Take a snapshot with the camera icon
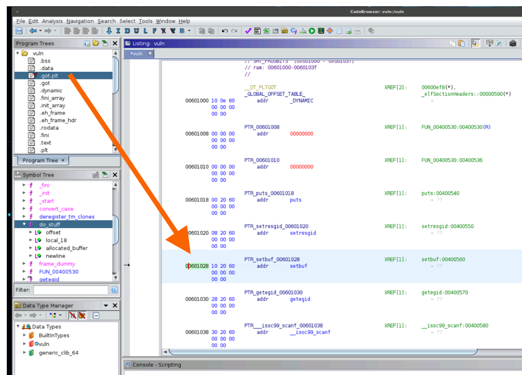This screenshot has width=522, height=375. pyautogui.click(x=512, y=43)
